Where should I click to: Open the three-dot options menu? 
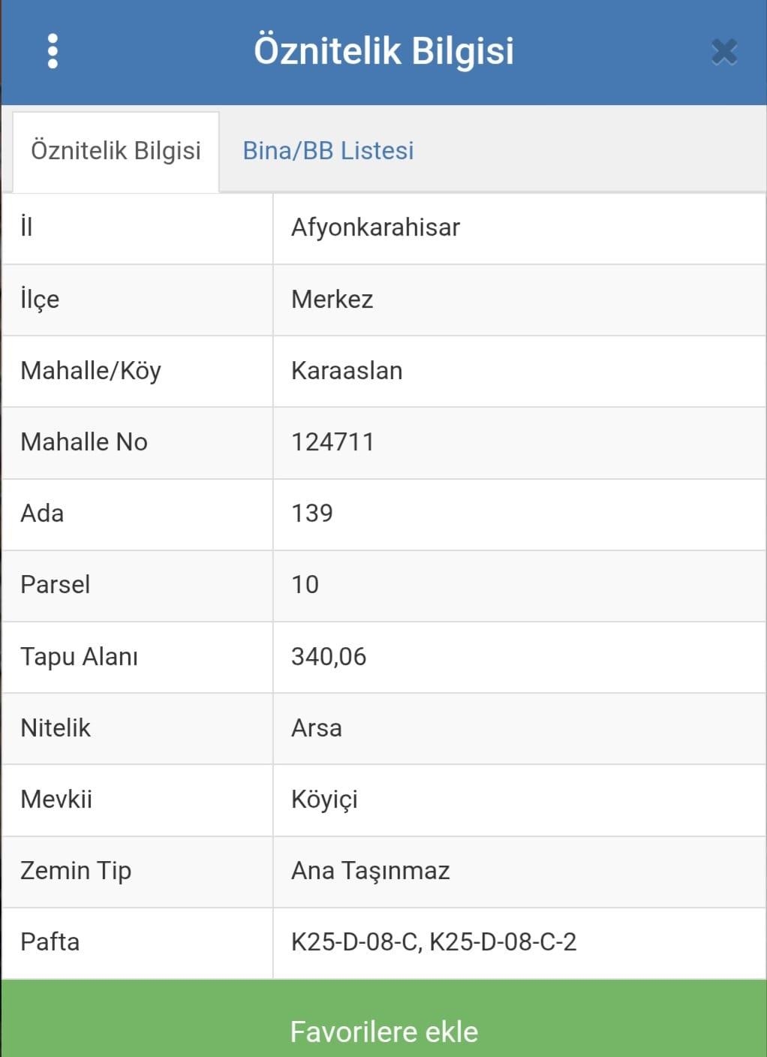point(53,51)
